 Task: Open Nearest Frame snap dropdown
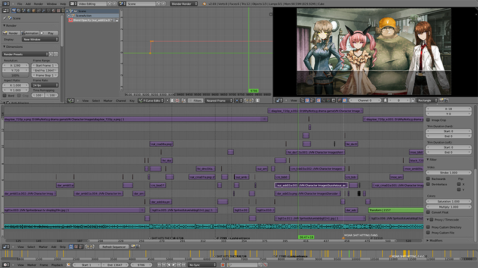[219, 100]
